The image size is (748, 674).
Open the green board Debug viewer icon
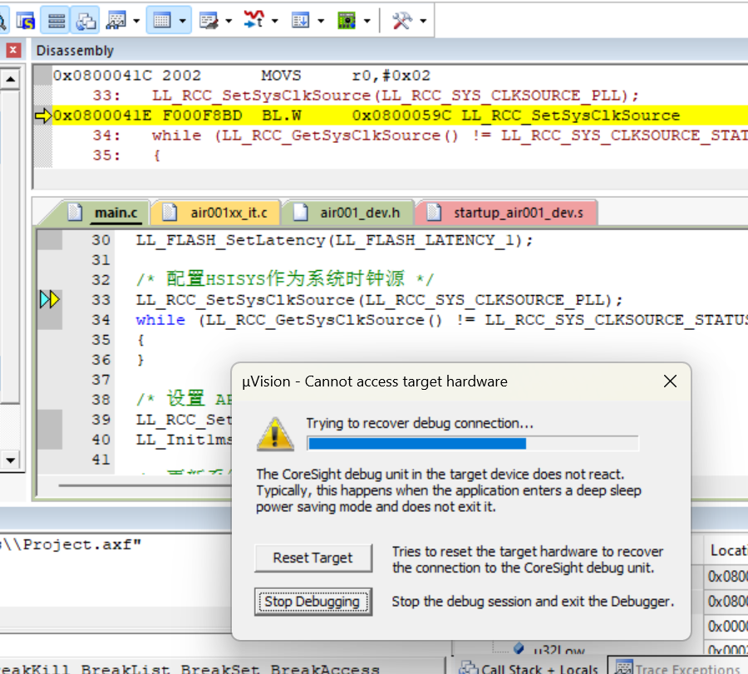tap(347, 21)
